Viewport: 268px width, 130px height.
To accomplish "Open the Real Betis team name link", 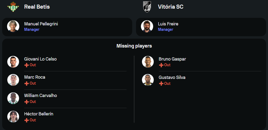I will (37, 7).
